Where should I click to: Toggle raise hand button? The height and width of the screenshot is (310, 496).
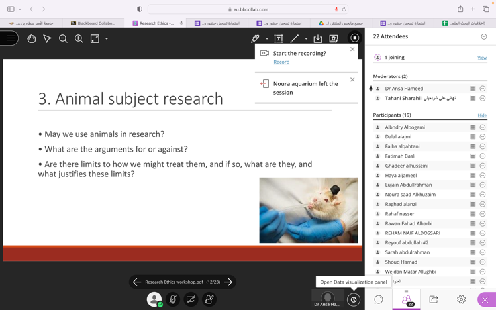pyautogui.click(x=209, y=299)
